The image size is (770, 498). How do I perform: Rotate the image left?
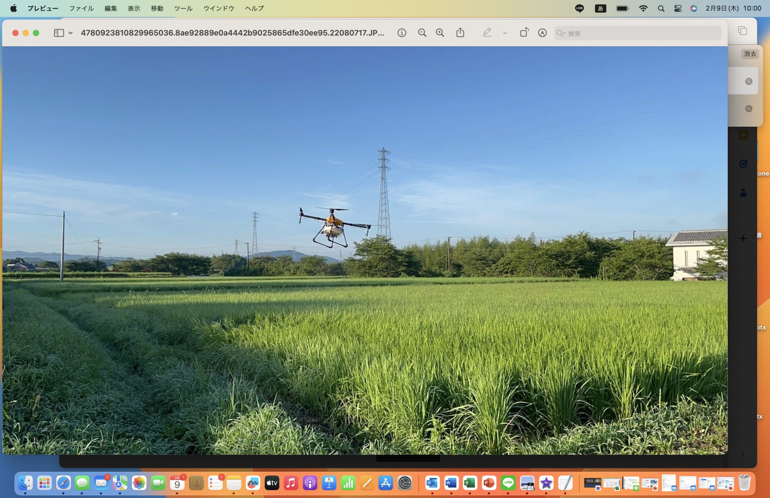pyautogui.click(x=524, y=33)
